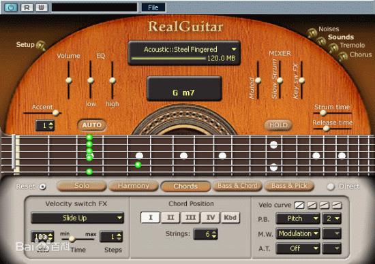Toggle the AUTO button
Viewport: 375px width, 264px height.
coord(92,125)
